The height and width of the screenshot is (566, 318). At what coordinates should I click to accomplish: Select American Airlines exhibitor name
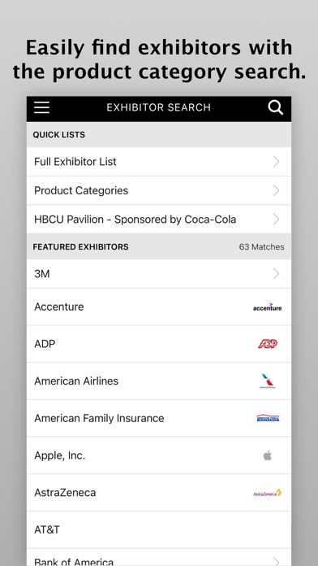76,381
